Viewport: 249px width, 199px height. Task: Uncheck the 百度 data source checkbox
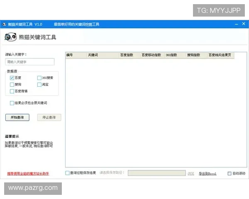[12, 78]
